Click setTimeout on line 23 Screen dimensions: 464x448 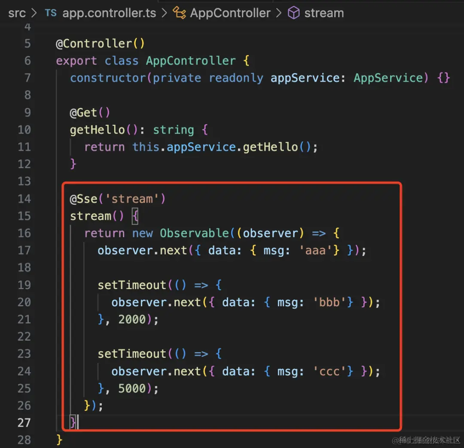[x=132, y=354]
